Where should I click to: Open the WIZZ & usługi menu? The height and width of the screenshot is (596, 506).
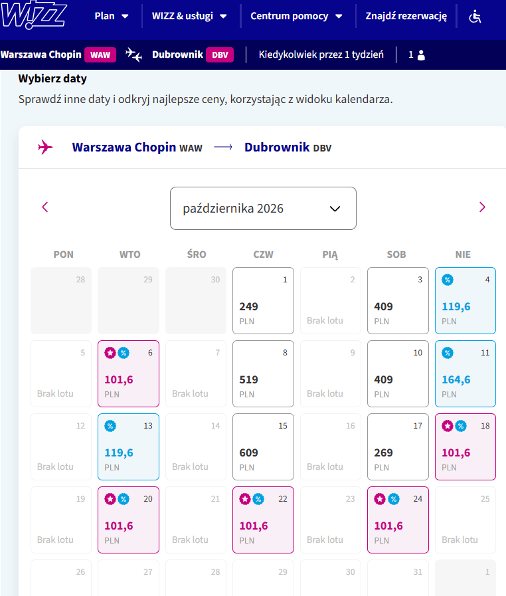189,16
